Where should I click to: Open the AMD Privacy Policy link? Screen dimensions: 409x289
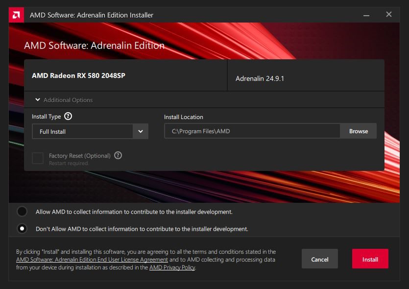(x=172, y=267)
